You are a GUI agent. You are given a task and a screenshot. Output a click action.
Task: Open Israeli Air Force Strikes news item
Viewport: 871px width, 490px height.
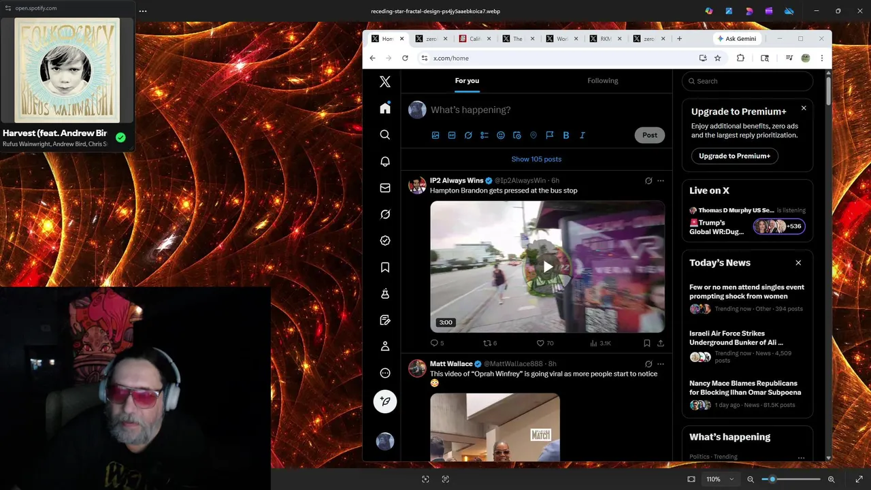(x=747, y=348)
